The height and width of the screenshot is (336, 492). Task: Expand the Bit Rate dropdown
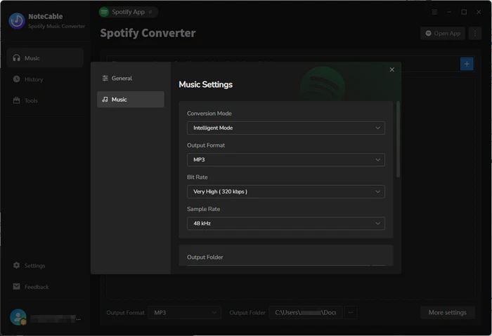point(286,191)
